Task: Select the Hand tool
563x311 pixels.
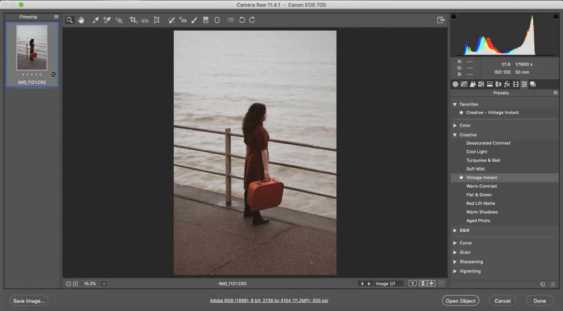Action: coord(81,20)
